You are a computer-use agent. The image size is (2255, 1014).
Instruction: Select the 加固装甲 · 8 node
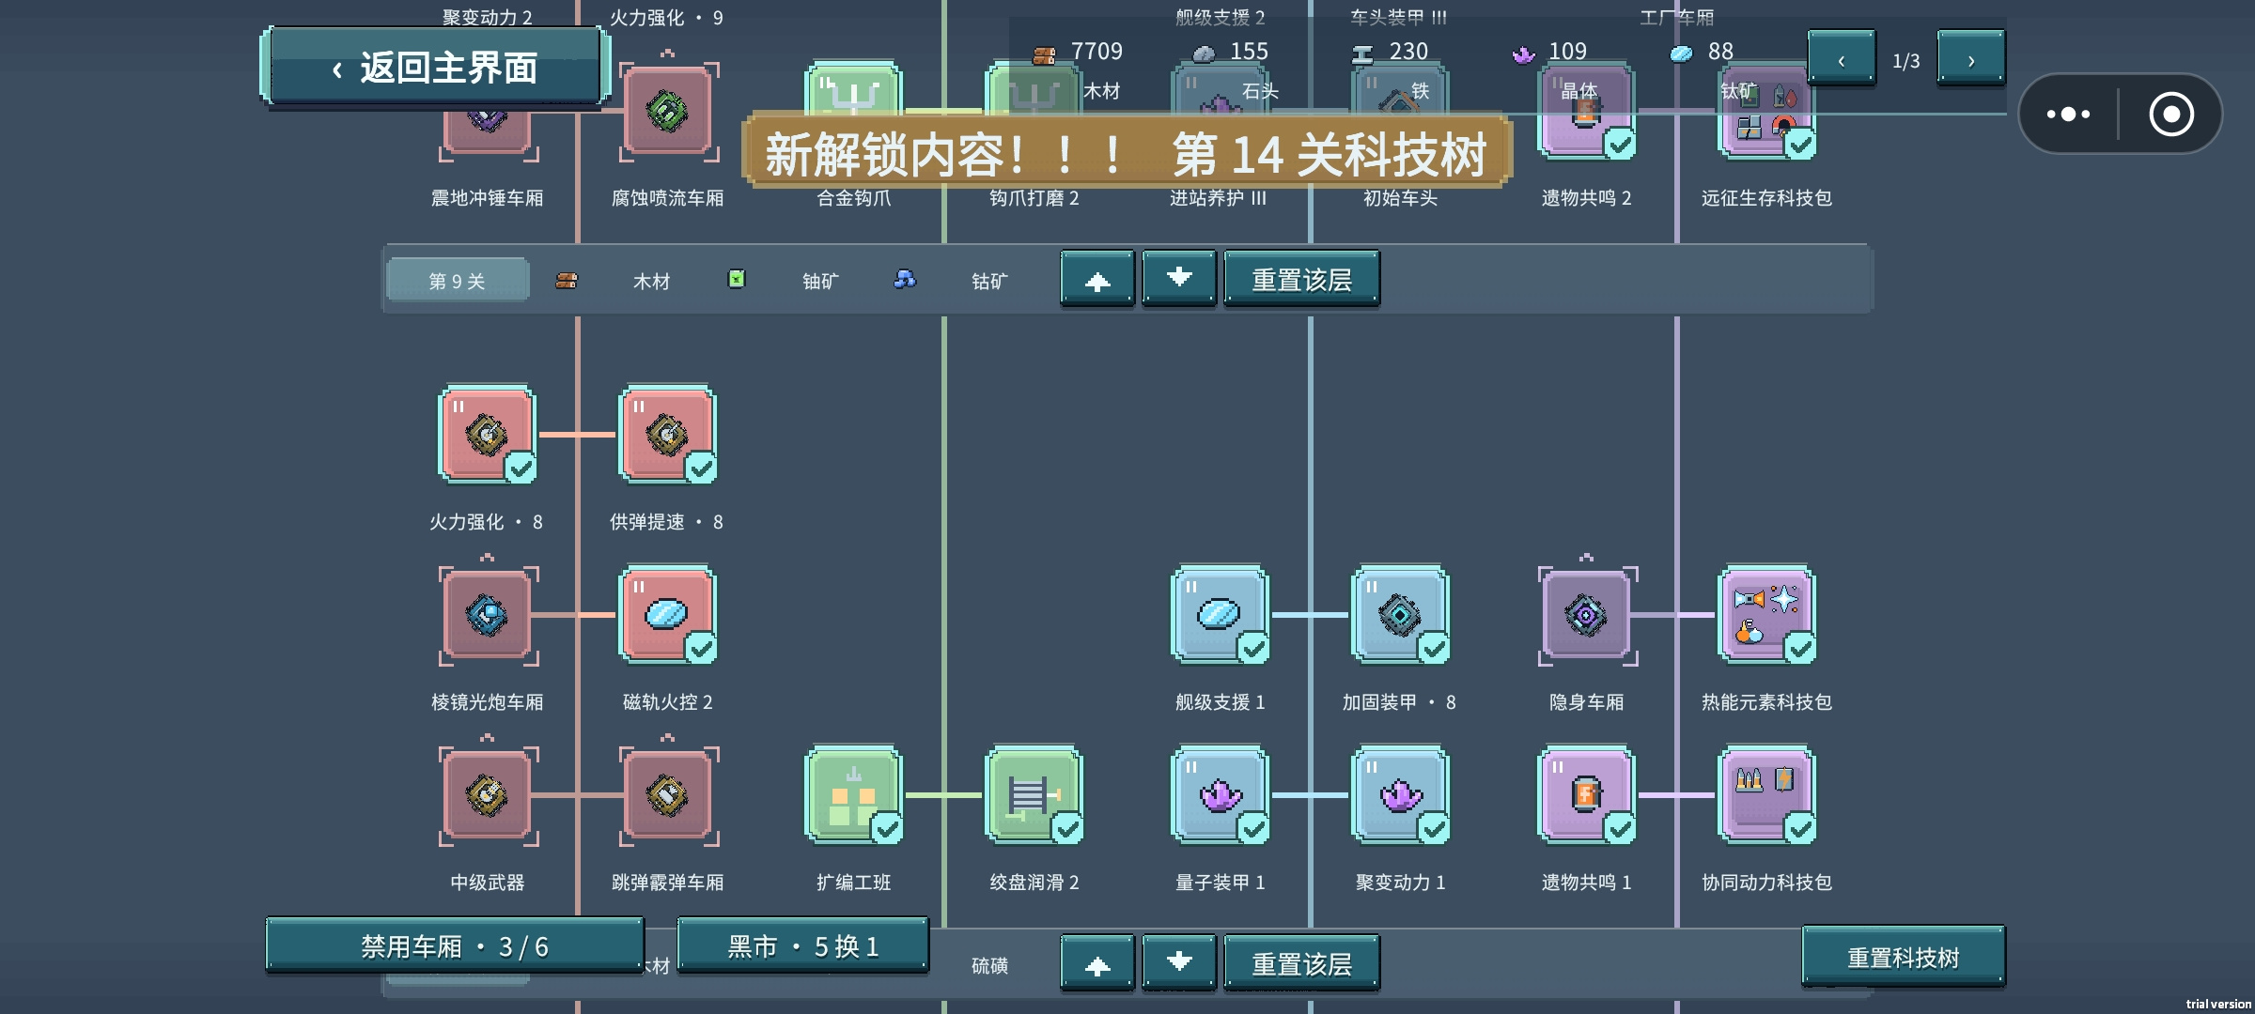tap(1400, 615)
